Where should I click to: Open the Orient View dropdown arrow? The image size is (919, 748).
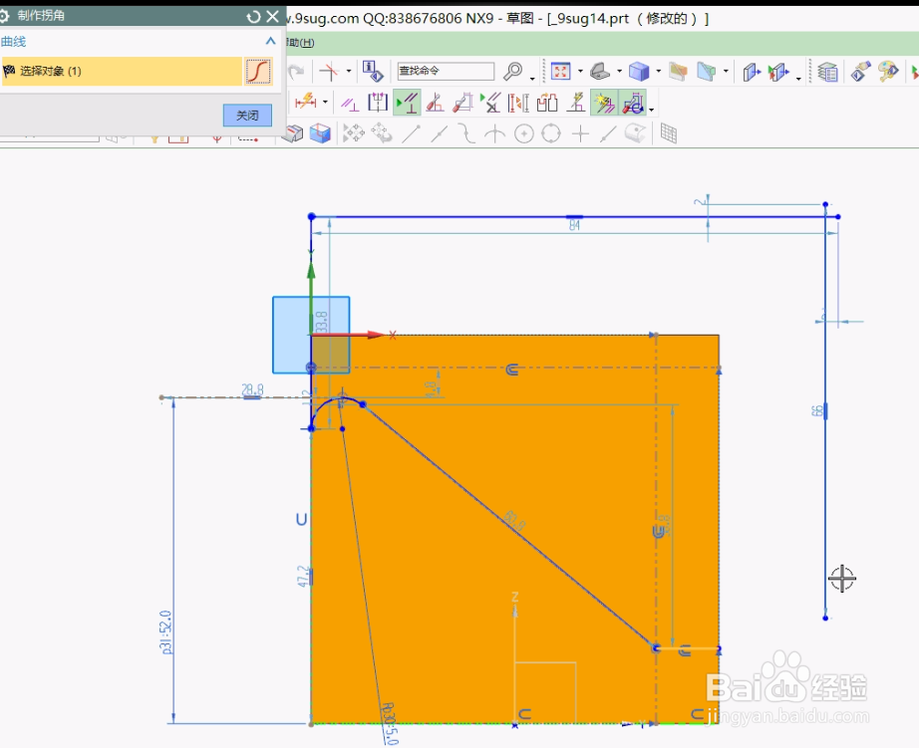(619, 72)
